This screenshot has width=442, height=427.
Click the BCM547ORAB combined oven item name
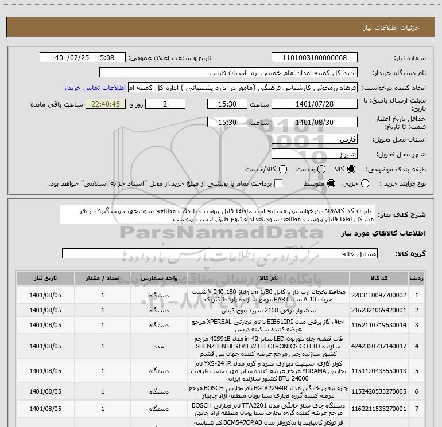click(x=269, y=423)
